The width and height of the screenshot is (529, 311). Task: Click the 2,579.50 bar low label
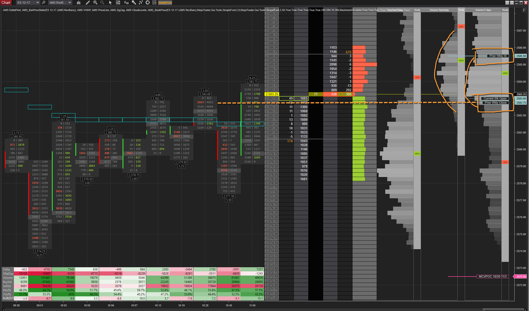(182, 162)
